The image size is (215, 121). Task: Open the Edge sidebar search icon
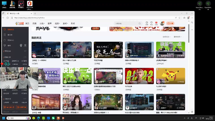[192, 23]
